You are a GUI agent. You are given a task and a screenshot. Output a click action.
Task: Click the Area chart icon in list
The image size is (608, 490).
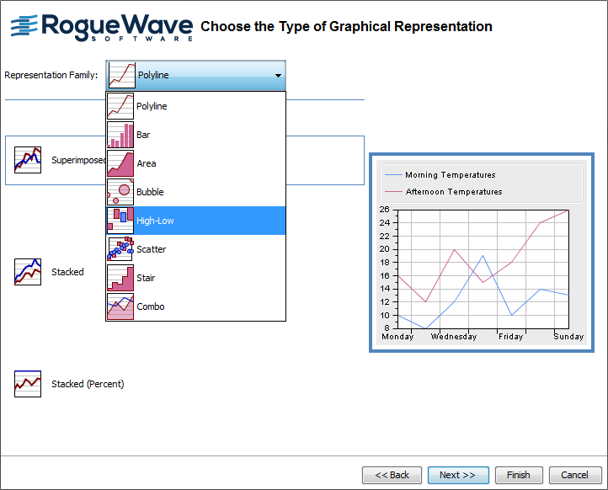[120, 164]
